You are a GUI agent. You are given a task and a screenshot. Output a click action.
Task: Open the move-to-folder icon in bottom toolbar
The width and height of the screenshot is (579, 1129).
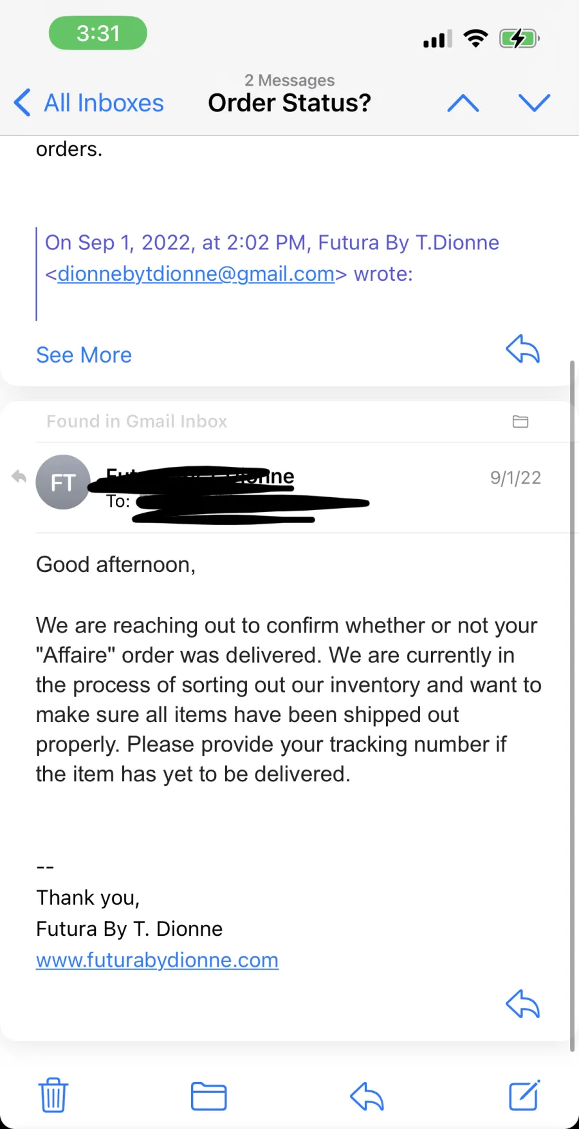pos(209,1096)
